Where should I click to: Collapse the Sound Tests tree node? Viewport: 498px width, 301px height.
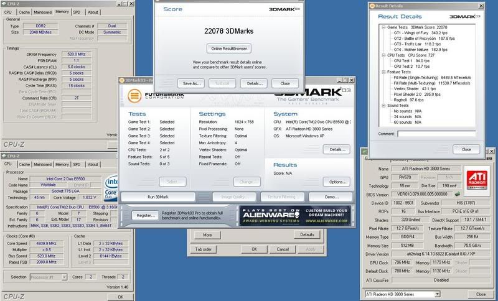[383, 105]
